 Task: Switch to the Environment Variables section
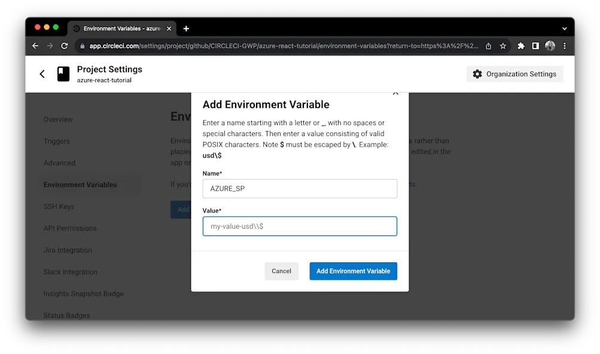(80, 184)
